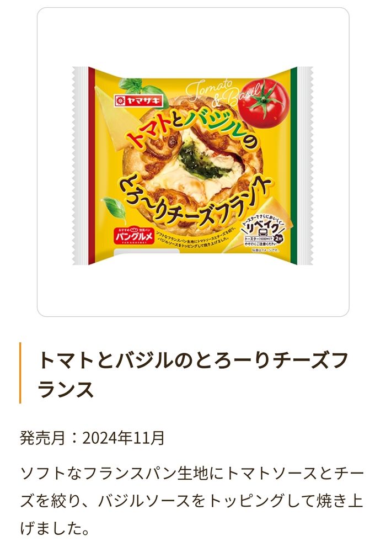This screenshot has width=386, height=552.
Task: Click the 2分 circle badge on the package
Action: click(278, 238)
